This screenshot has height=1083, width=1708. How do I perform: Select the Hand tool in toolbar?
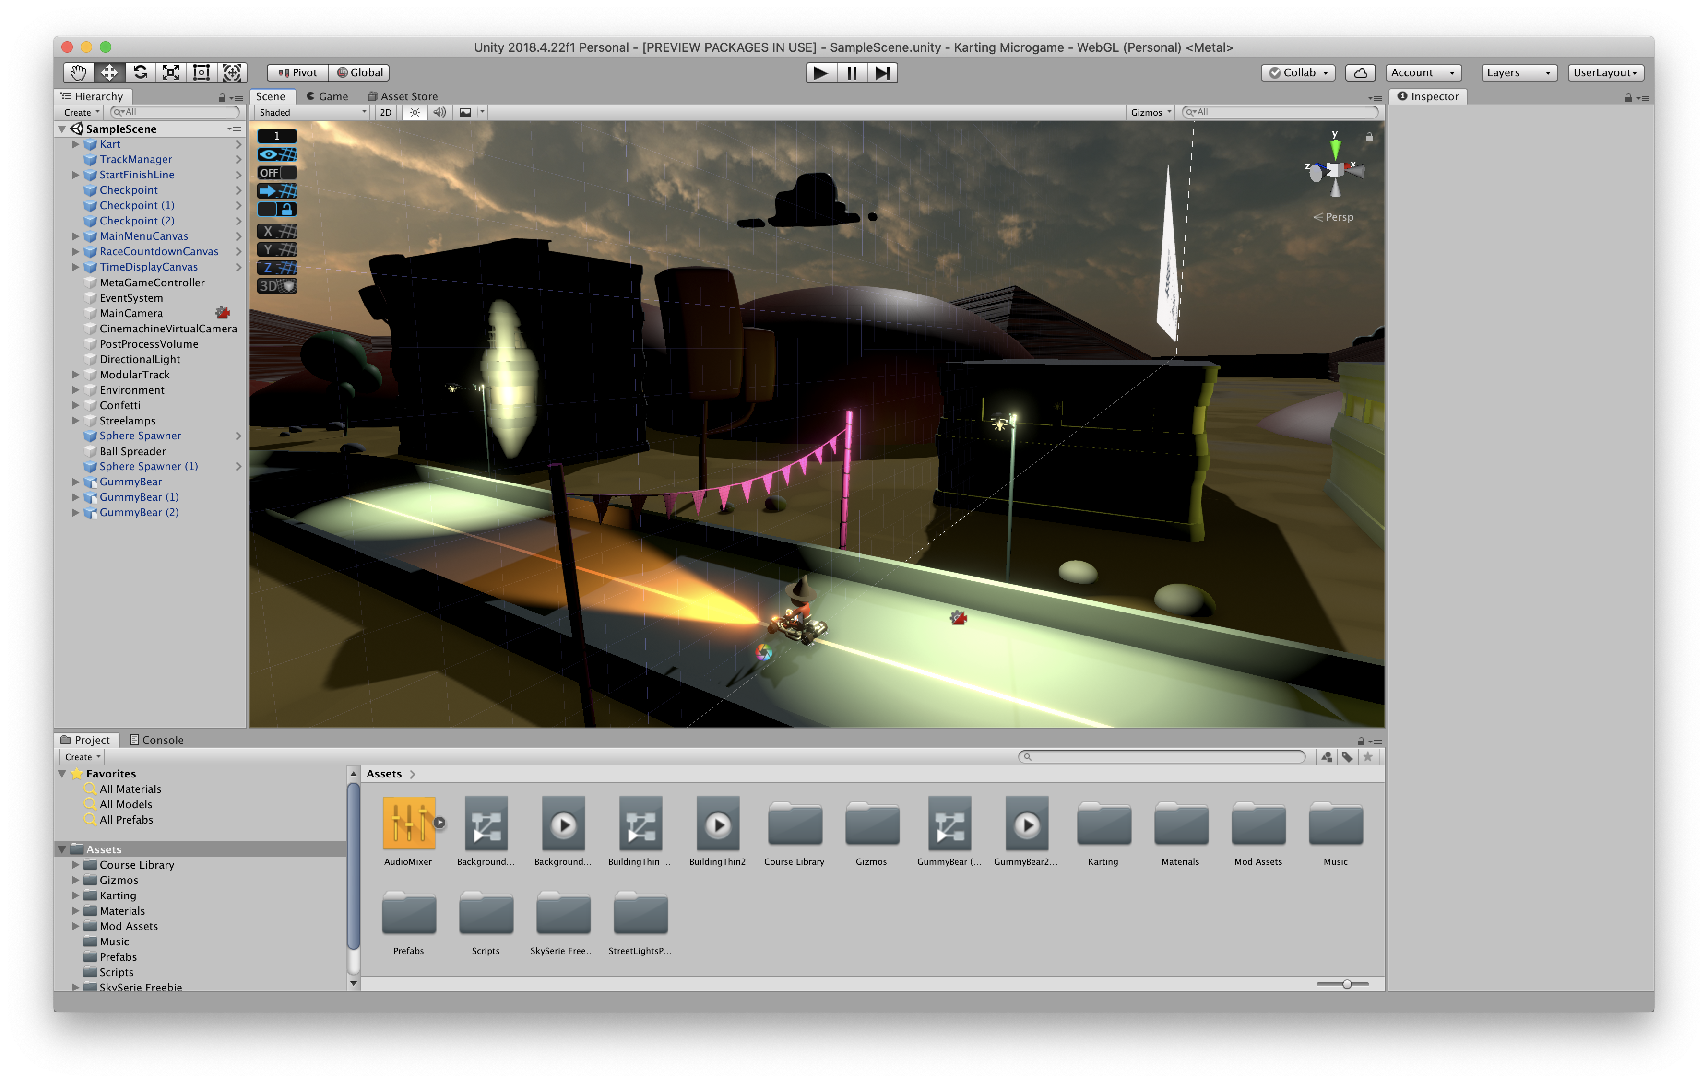pos(78,72)
